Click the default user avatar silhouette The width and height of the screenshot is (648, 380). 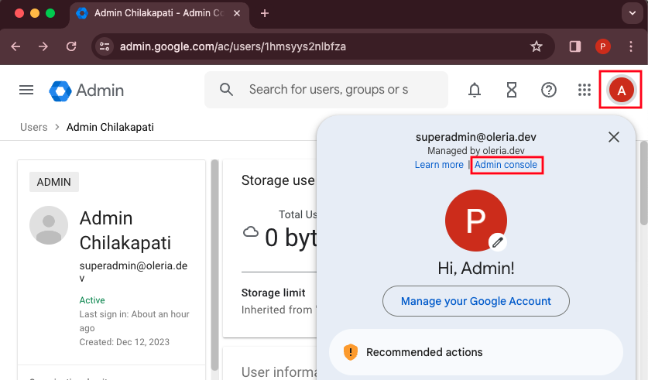(49, 225)
